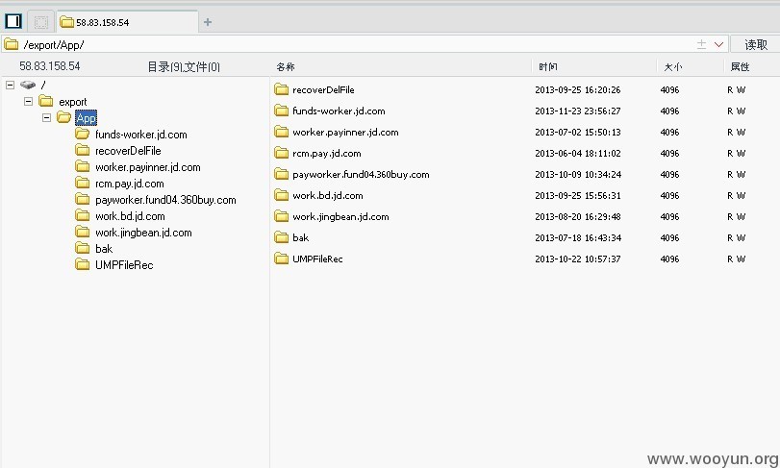Select work.jingbean.jd.com name in file list
Image resolution: width=780 pixels, height=468 pixels.
tap(340, 216)
